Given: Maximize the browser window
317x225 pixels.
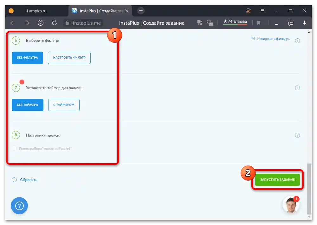Looking at the screenshot, I should [x=290, y=11].
